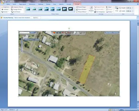Switch to Full Screen Reading view
This screenshot has width=139, height=111.
click(x=112, y=110)
